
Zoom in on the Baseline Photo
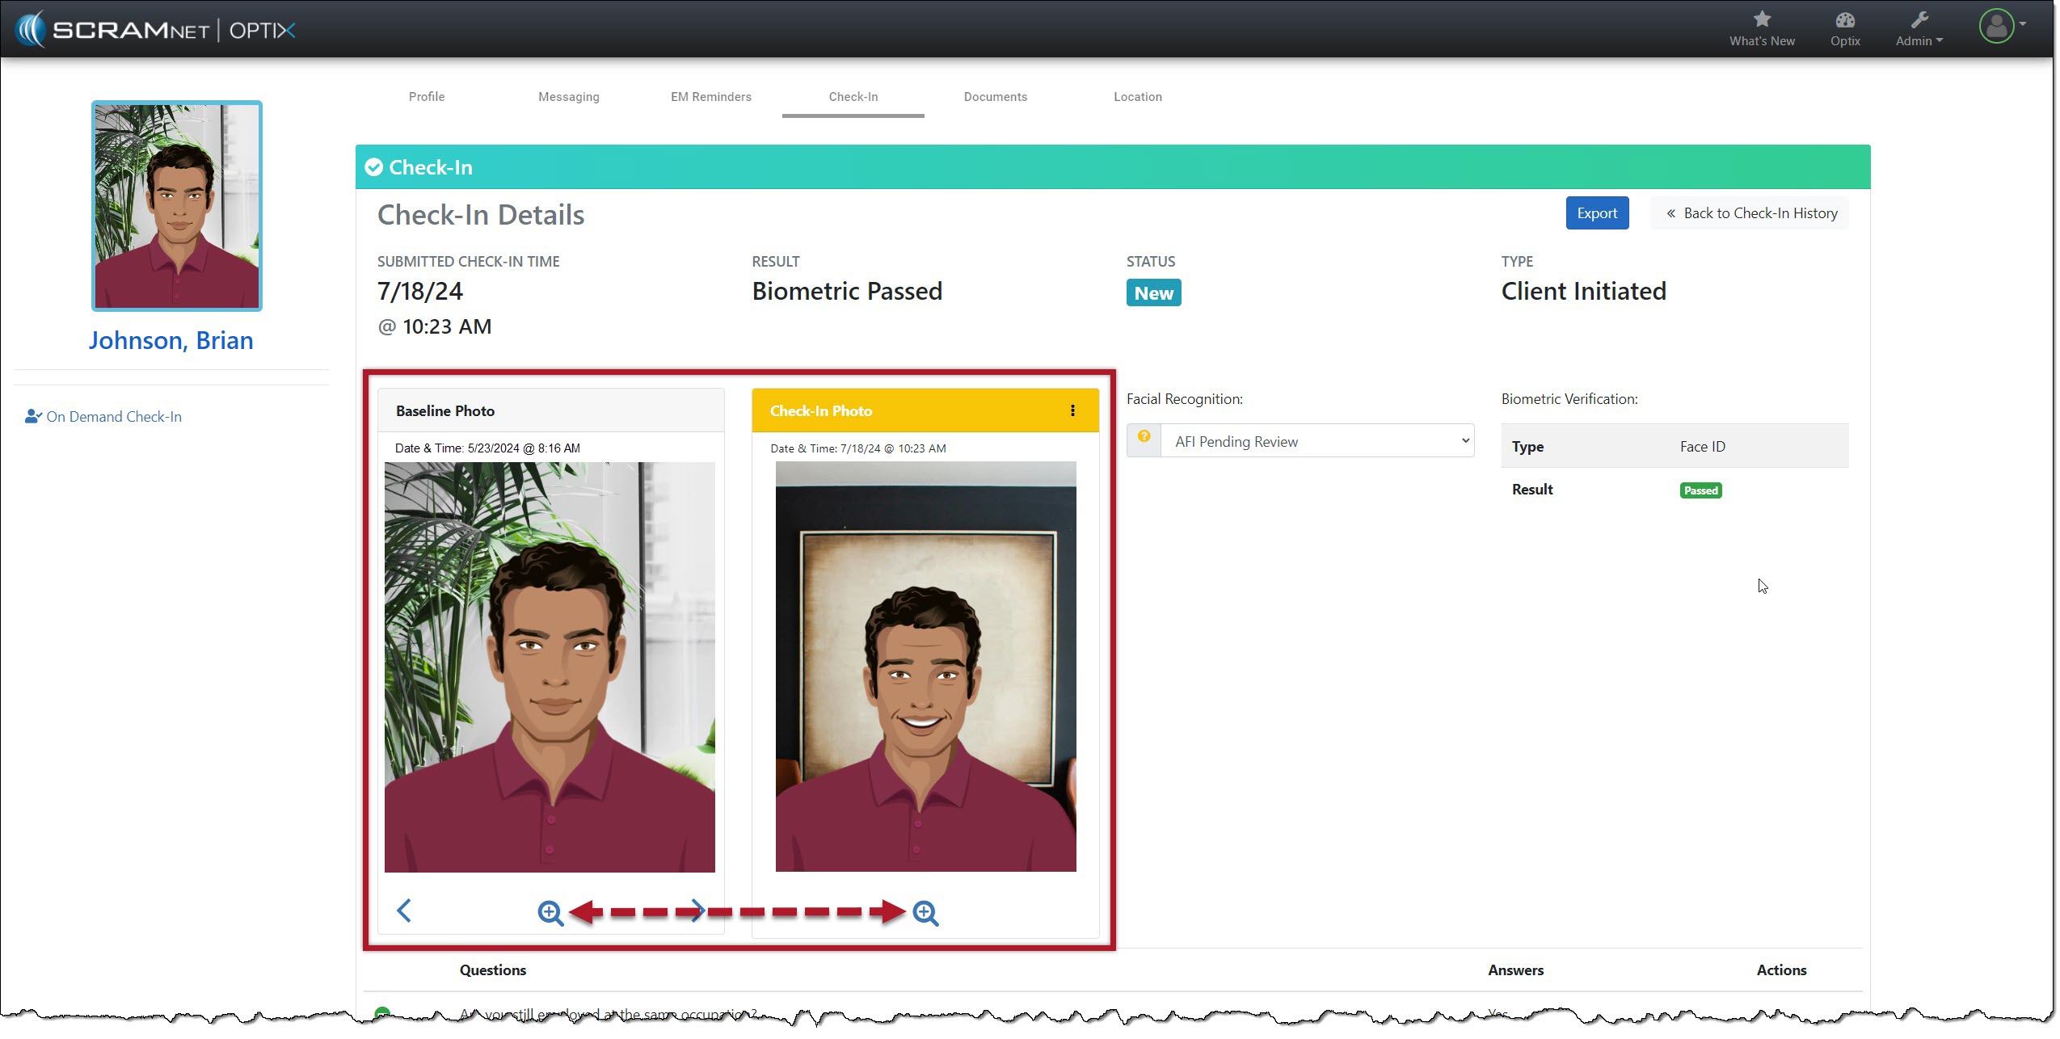[x=550, y=912]
